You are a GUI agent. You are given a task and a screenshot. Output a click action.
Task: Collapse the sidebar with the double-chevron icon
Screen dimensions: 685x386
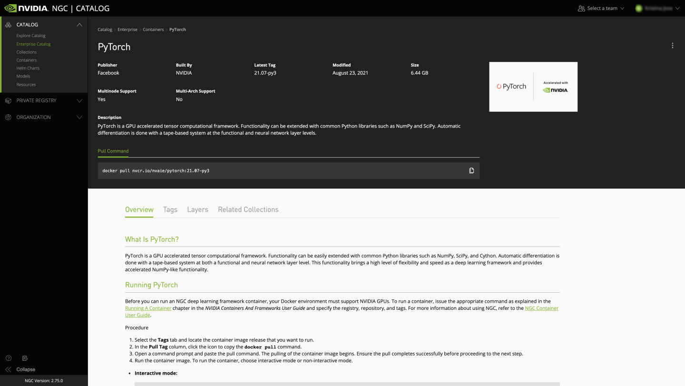9,369
